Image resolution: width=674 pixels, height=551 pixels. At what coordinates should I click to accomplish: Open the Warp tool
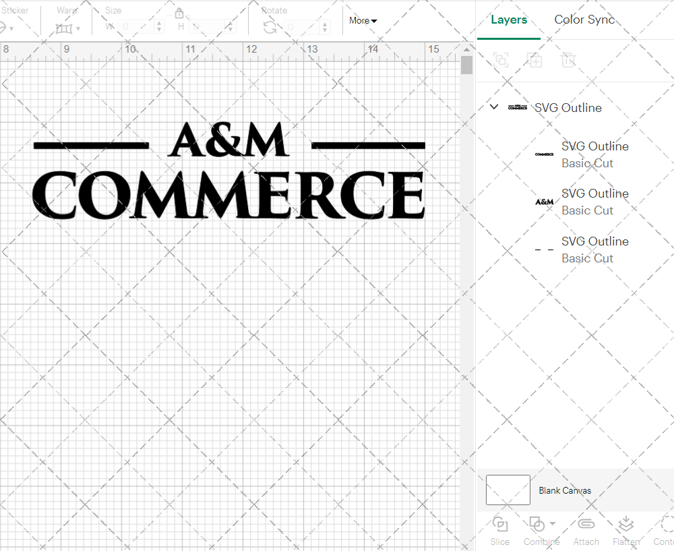pos(65,28)
